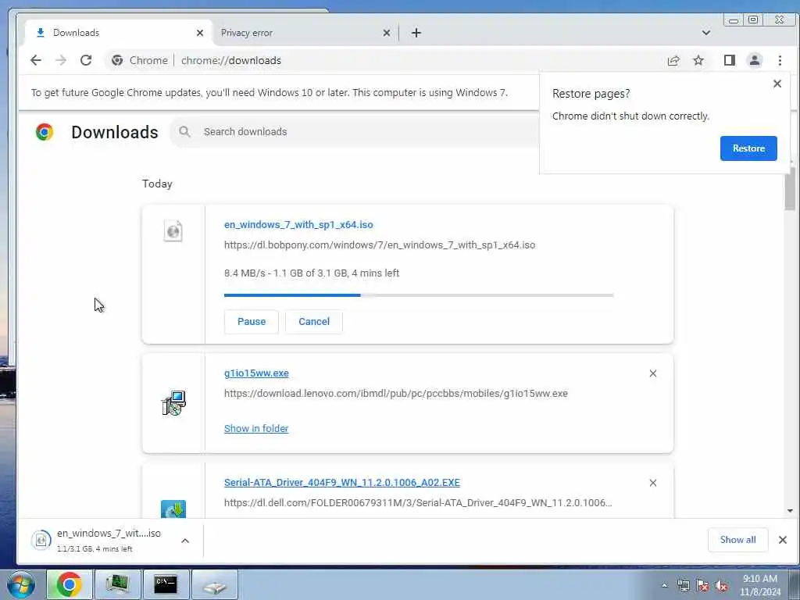800x600 pixels.
Task: Expand options for the shelf ISO download
Action: (x=185, y=541)
